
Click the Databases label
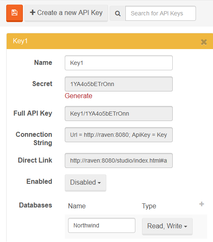[x=35, y=205]
